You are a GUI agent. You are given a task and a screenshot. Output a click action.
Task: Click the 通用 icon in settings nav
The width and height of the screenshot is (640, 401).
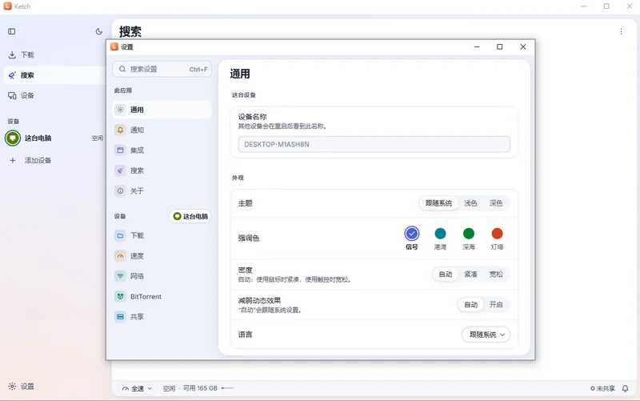coord(120,110)
